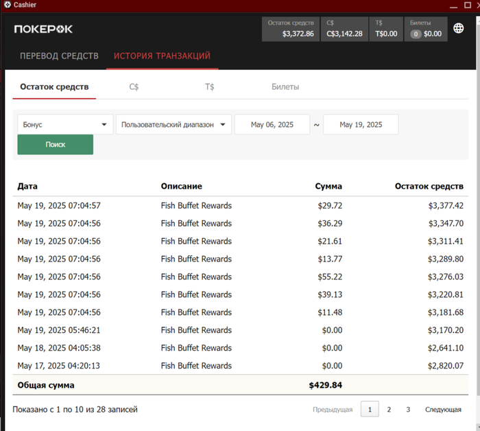This screenshot has height=431, width=480.
Task: Switch to История транзакций tab
Action: (x=162, y=56)
